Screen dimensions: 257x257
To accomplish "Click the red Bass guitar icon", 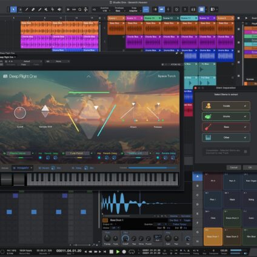I will coord(208,127).
